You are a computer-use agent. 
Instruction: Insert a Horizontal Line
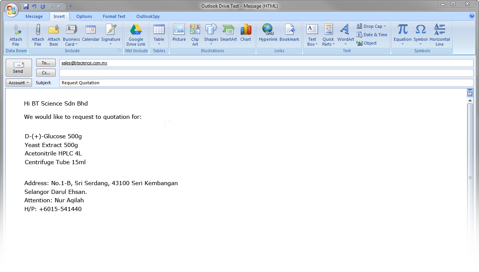pyautogui.click(x=439, y=30)
